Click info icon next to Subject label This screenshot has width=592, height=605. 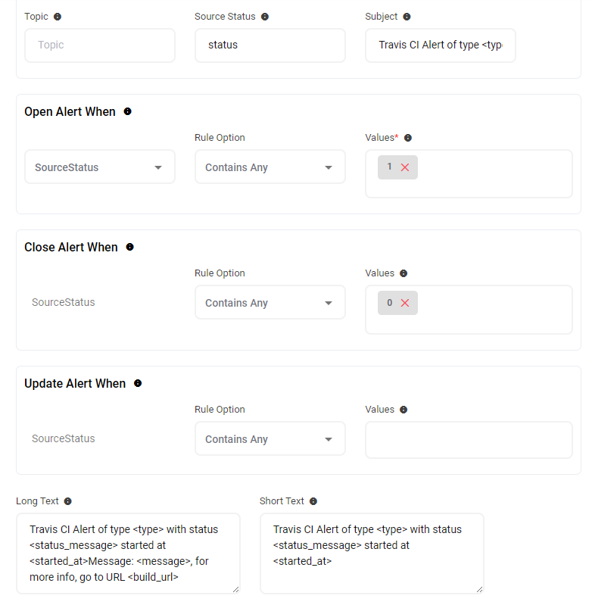[407, 17]
